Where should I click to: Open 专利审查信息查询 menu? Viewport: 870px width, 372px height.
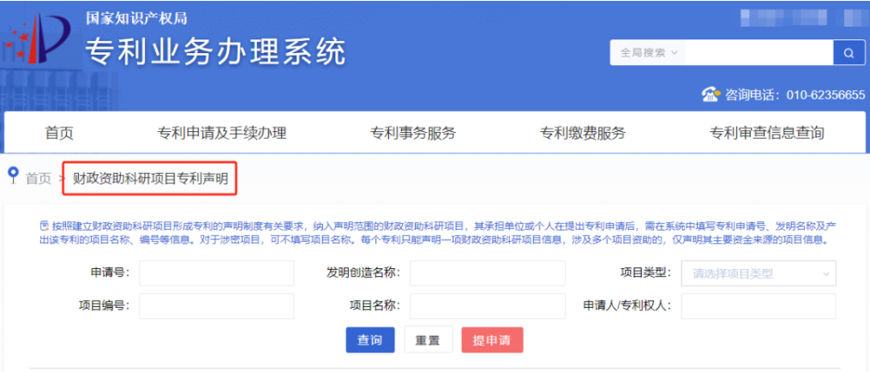(766, 133)
